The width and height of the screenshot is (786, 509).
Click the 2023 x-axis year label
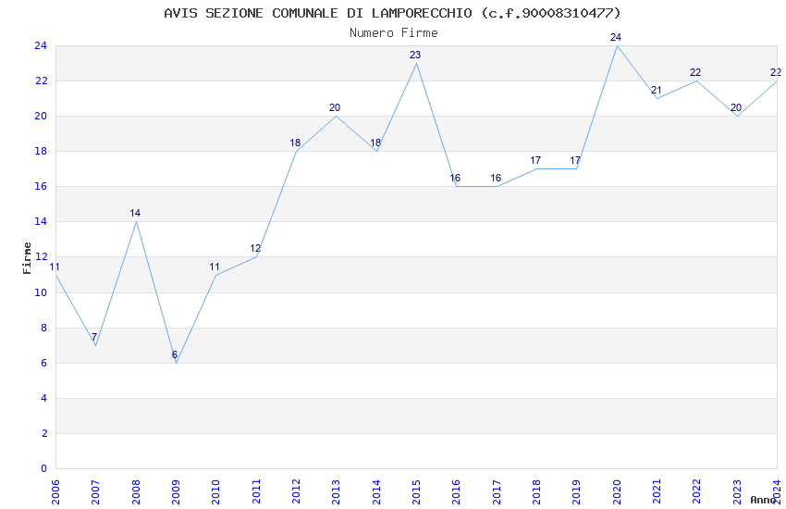[737, 492]
